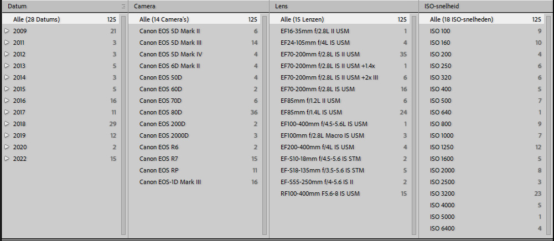Select ISO 3200 filter entry
Image resolution: width=554 pixels, height=241 pixels.
(442, 193)
